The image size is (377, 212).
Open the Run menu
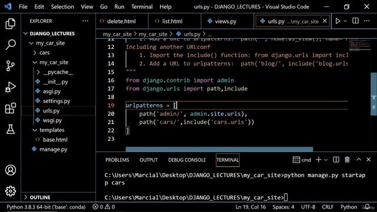tap(119, 6)
